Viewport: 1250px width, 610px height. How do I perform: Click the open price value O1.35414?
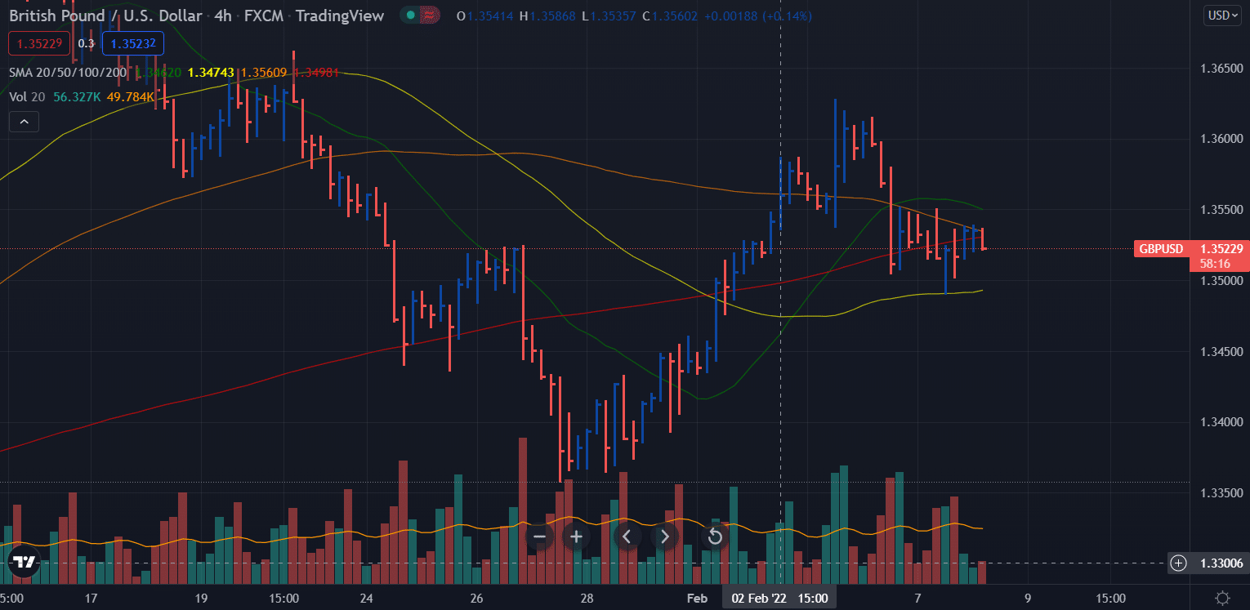pos(485,16)
